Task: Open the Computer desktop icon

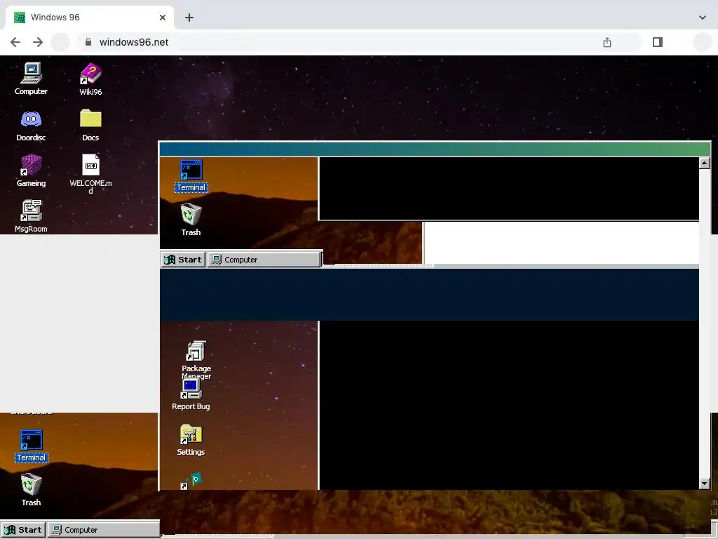Action: 31,79
